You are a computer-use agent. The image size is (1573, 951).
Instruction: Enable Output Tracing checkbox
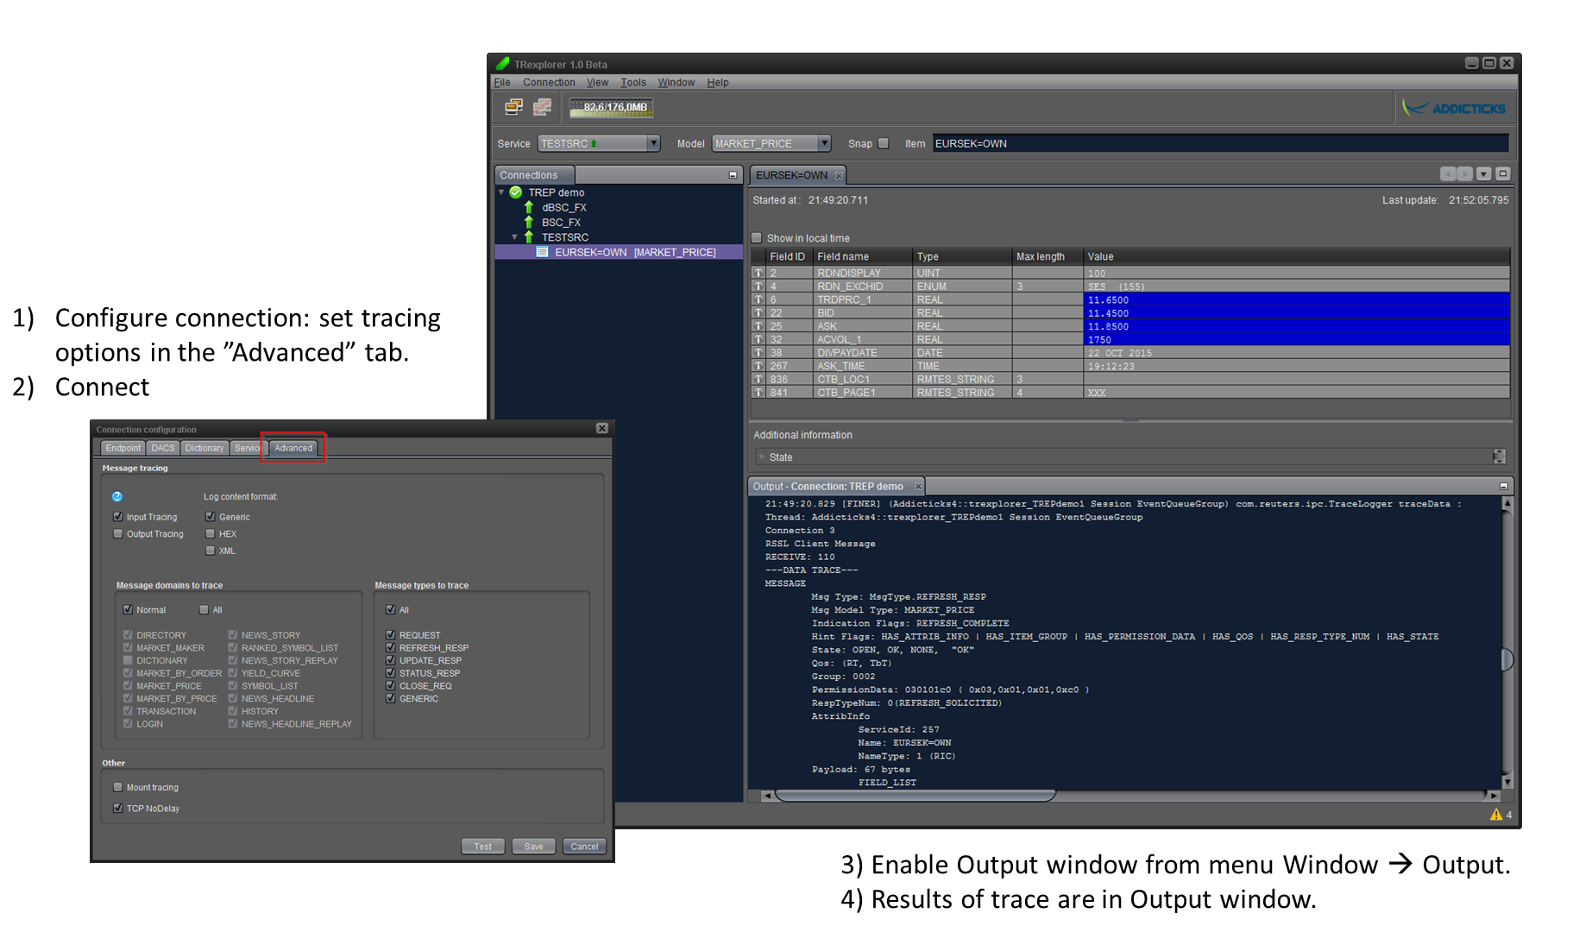(x=118, y=534)
